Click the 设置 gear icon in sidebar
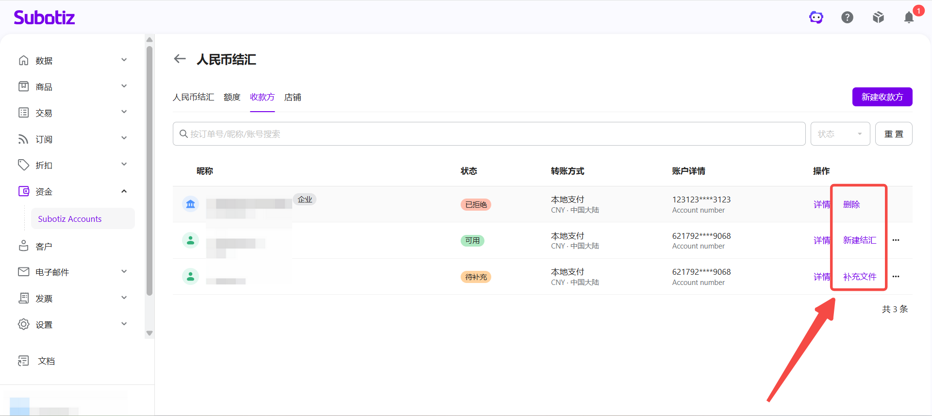The image size is (932, 416). pyautogui.click(x=23, y=324)
